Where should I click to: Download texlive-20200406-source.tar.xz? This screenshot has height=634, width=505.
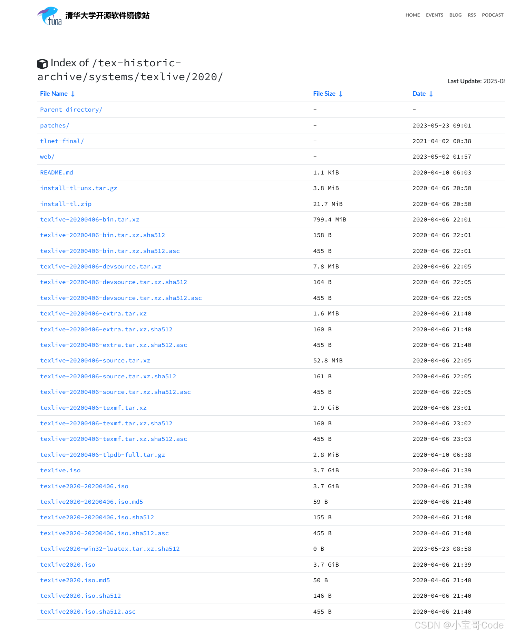coord(95,360)
